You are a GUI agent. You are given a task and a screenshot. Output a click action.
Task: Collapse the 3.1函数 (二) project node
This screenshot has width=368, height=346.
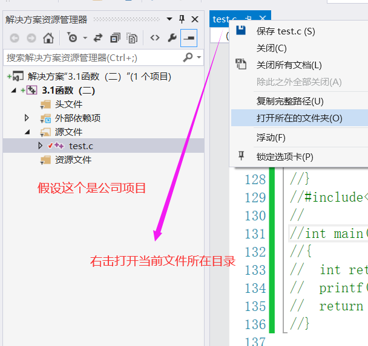(14, 91)
